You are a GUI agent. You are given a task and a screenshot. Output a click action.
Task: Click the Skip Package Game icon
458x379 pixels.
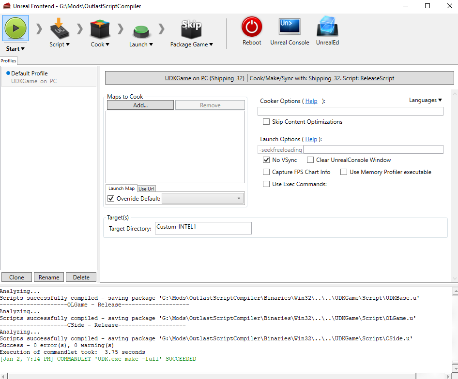click(191, 29)
